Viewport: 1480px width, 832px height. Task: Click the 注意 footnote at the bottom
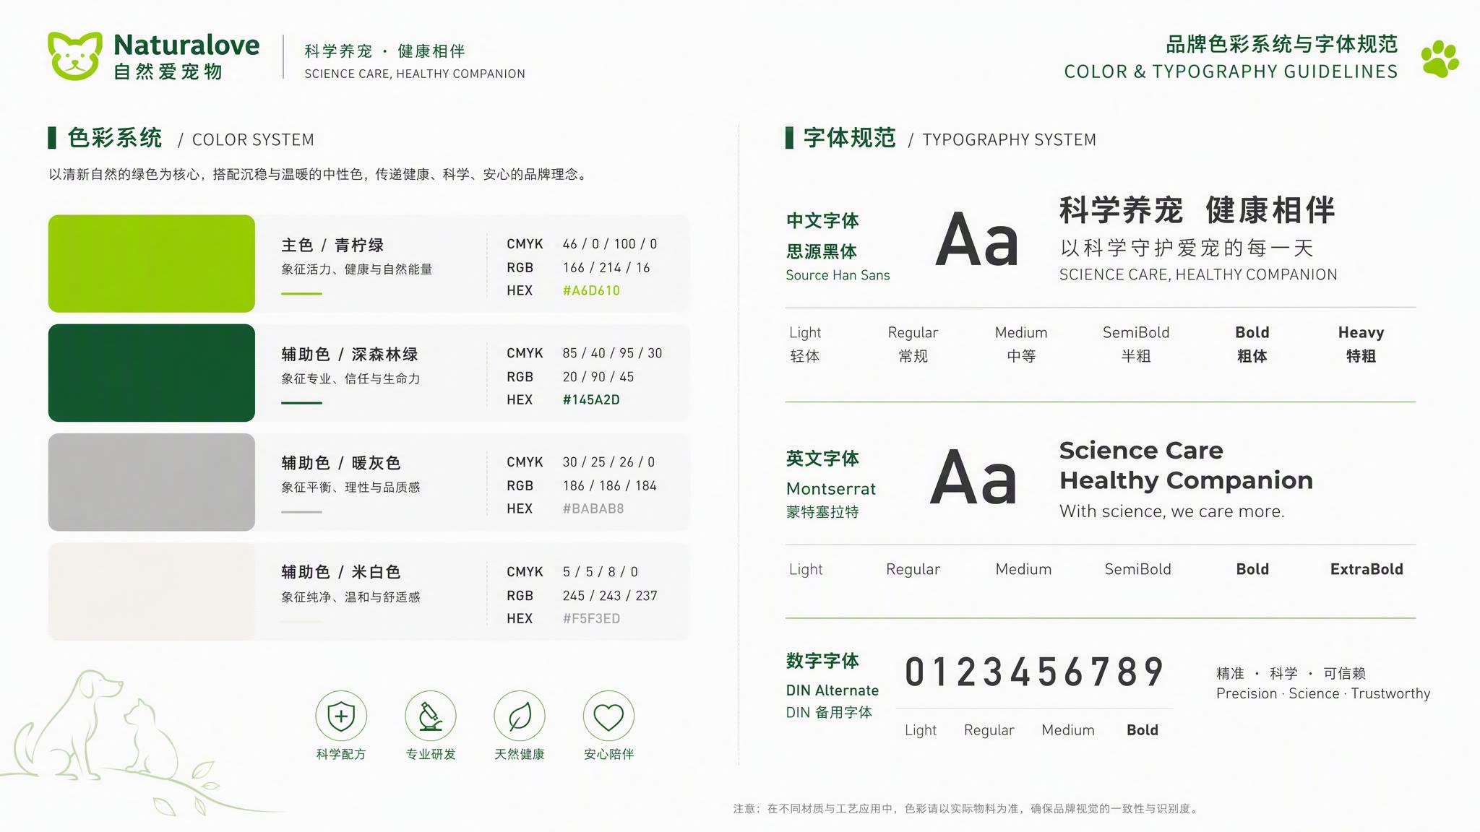pyautogui.click(x=967, y=809)
